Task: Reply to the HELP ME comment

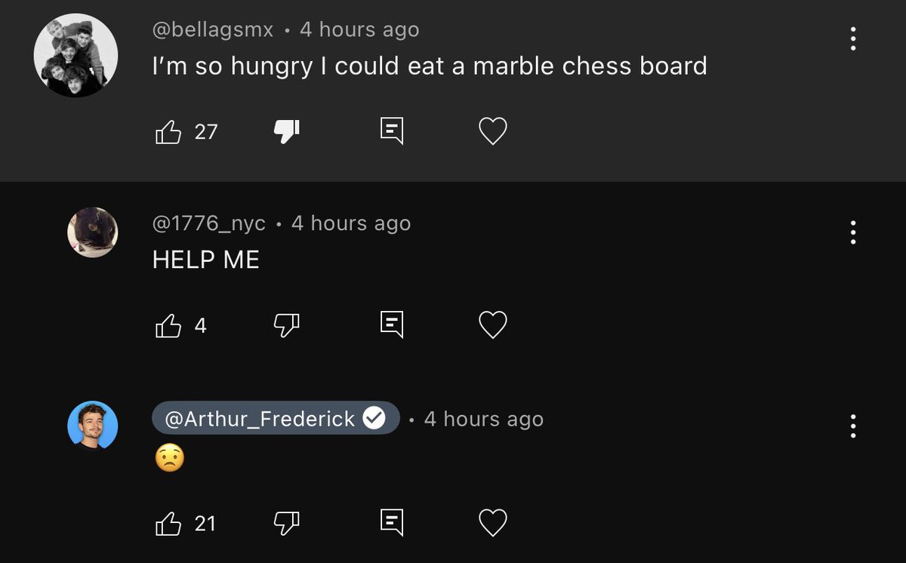Action: (390, 325)
